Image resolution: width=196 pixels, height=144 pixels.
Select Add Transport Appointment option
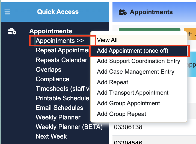tap(133, 93)
